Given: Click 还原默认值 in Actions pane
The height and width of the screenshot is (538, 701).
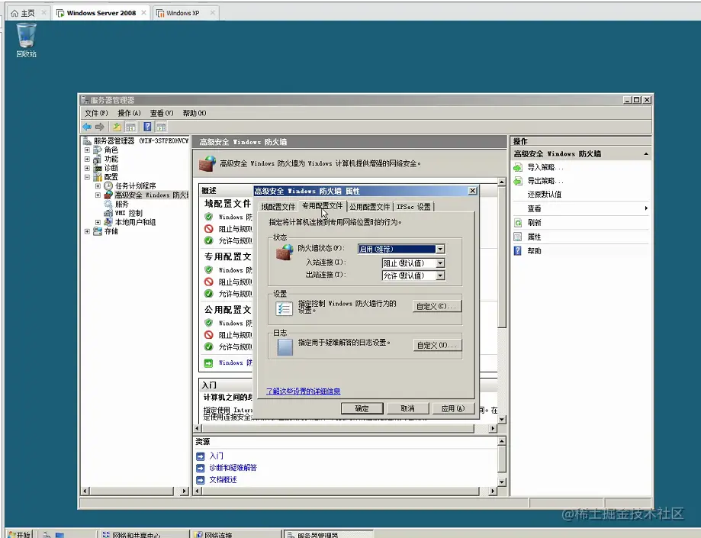Looking at the screenshot, I should pyautogui.click(x=544, y=195).
